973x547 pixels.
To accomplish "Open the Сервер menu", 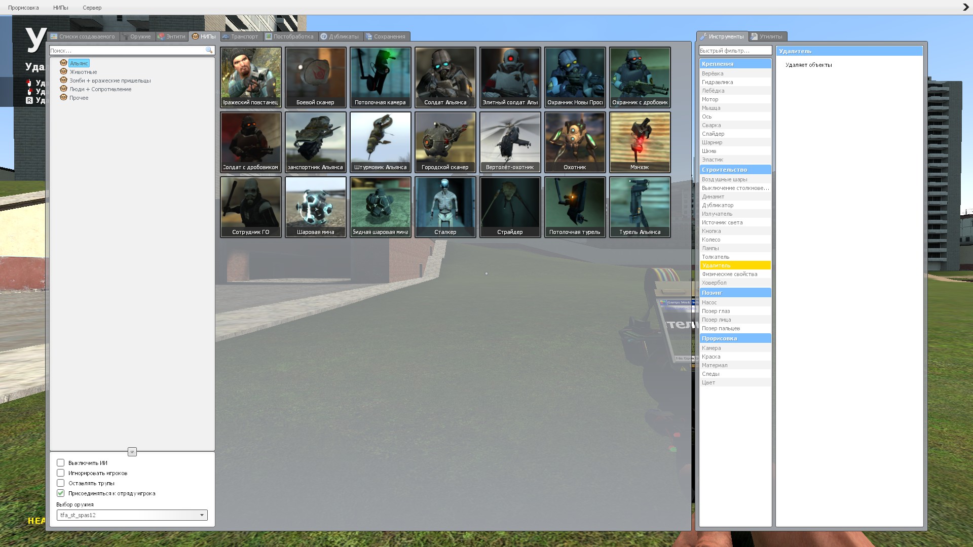I will point(92,8).
